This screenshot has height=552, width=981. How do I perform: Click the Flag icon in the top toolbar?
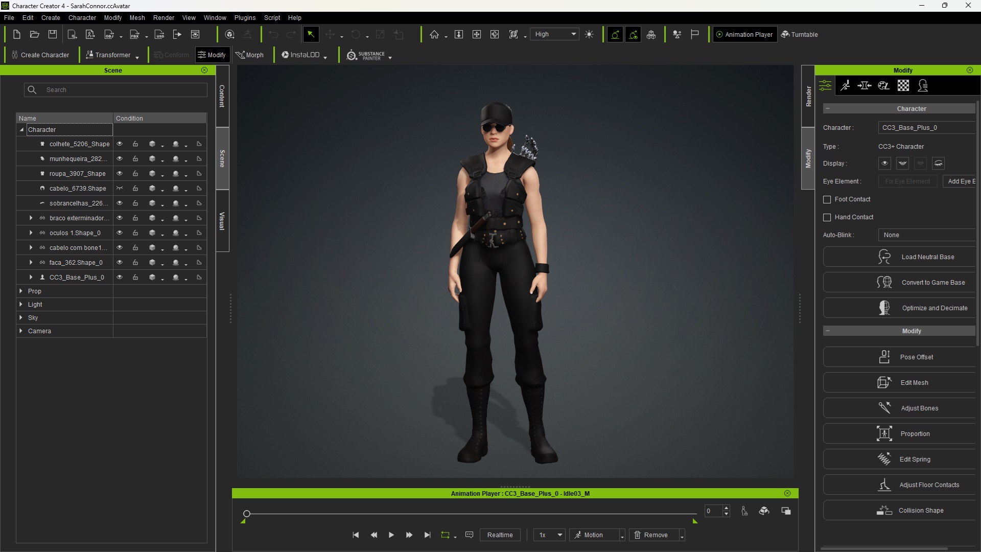pyautogui.click(x=694, y=34)
